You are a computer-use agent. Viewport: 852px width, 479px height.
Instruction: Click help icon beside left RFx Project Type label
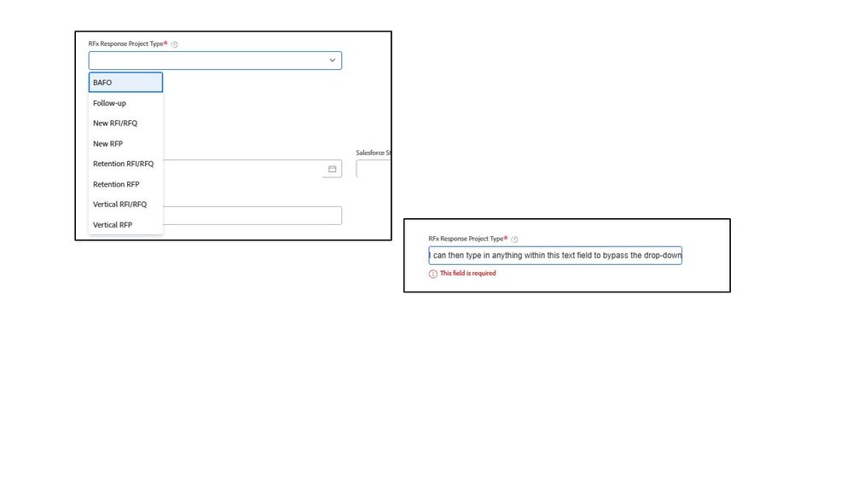pyautogui.click(x=175, y=44)
